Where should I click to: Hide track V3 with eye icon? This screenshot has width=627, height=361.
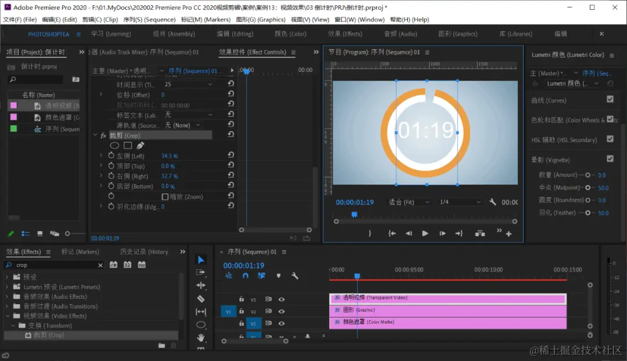[282, 299]
